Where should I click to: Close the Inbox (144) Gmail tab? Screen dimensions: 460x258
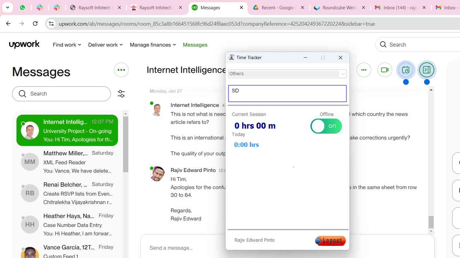(424, 7)
